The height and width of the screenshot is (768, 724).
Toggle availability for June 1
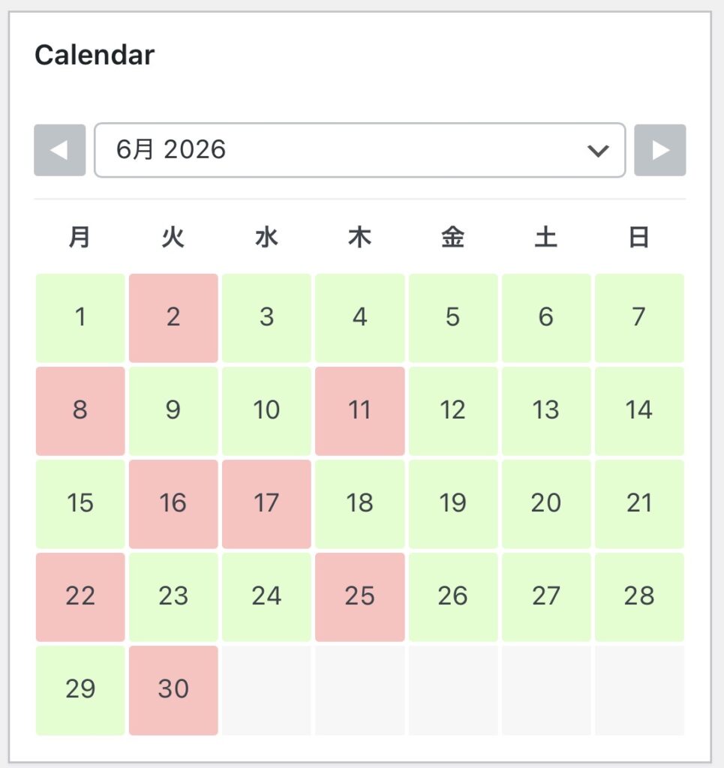[x=80, y=317]
